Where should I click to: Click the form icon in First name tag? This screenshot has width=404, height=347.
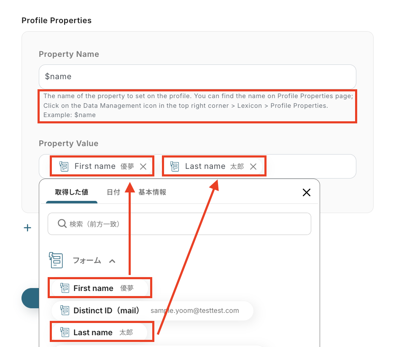pyautogui.click(x=64, y=166)
